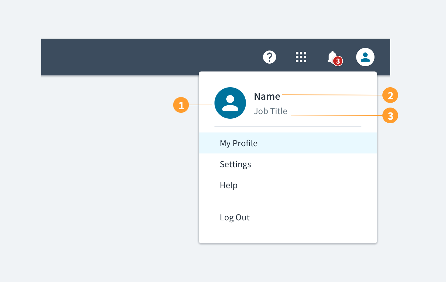
Task: Click the dark navigation bar background
Action: (x=131, y=57)
